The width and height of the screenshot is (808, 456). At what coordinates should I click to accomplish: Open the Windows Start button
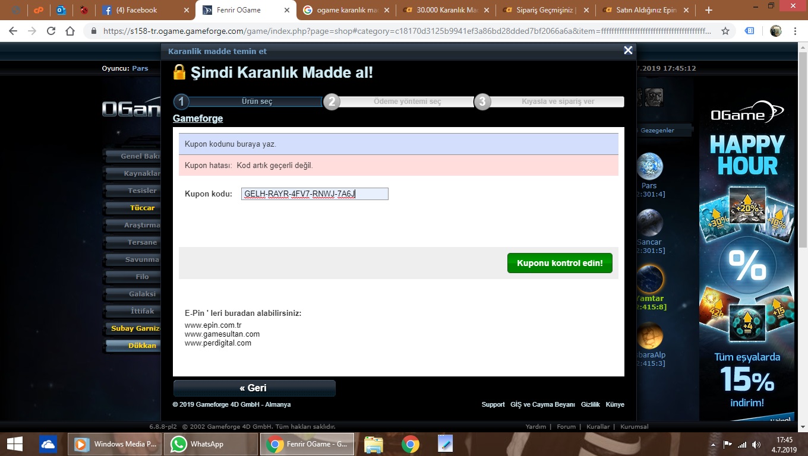click(14, 444)
